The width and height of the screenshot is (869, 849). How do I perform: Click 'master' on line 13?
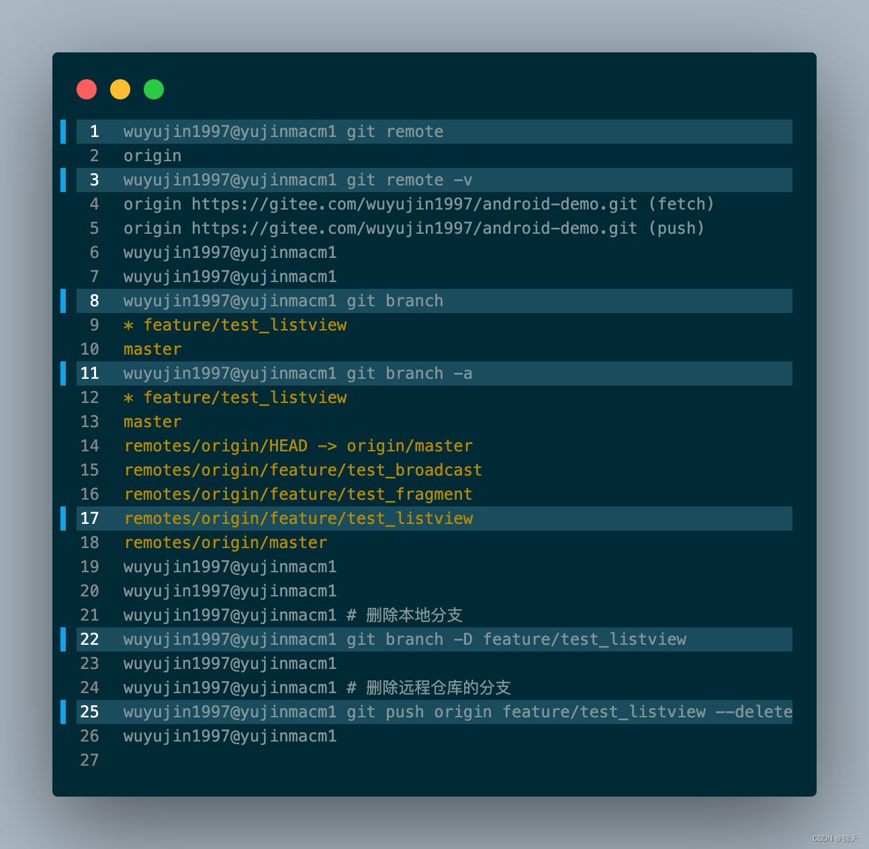(152, 422)
